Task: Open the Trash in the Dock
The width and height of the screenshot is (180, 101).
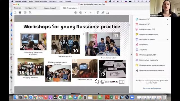Action: click(164, 97)
